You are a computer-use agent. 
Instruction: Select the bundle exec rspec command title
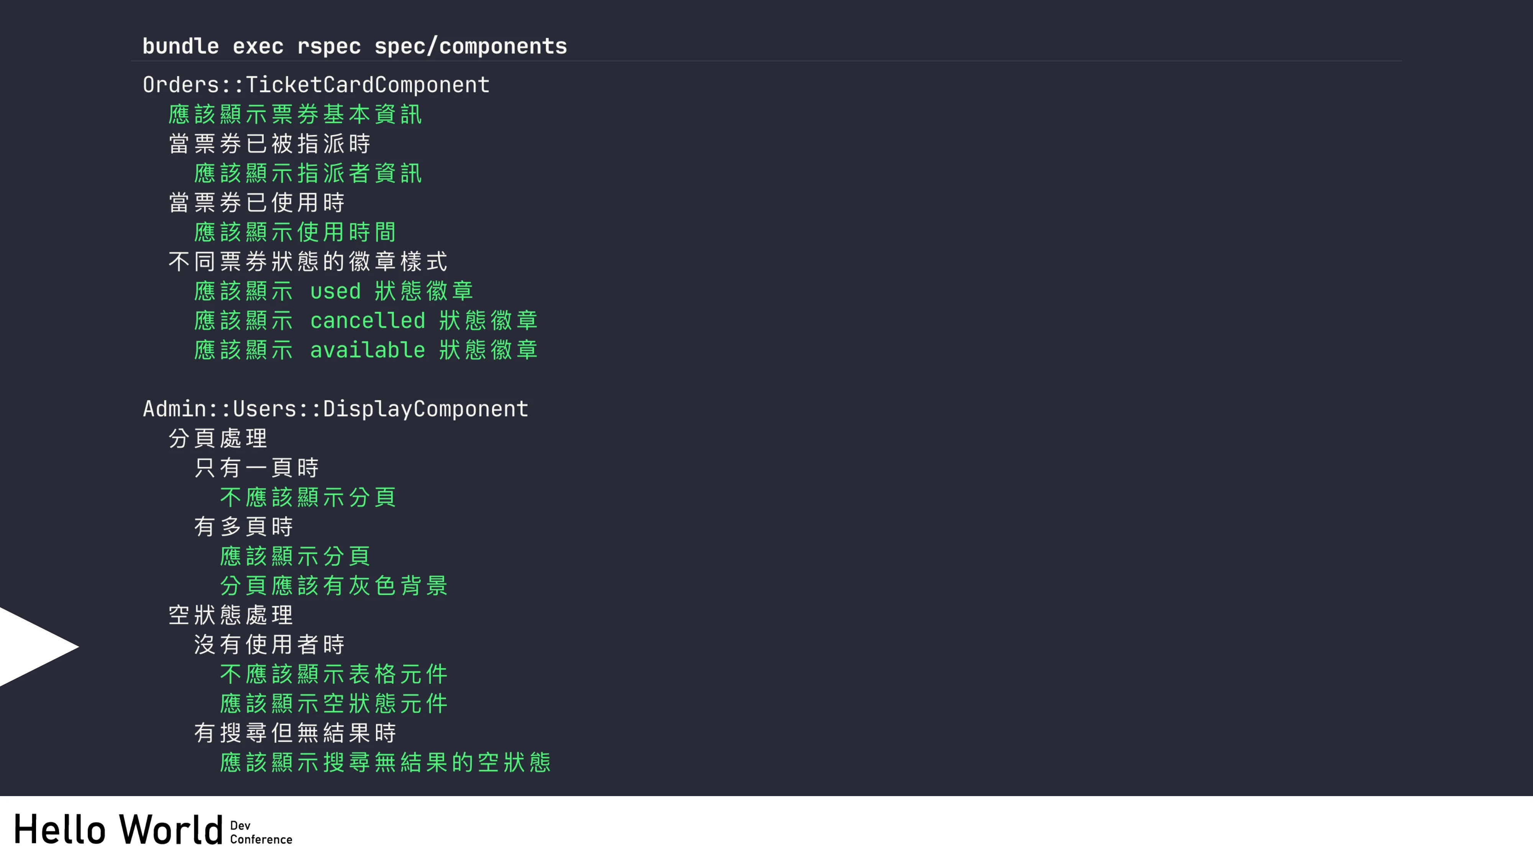point(355,46)
